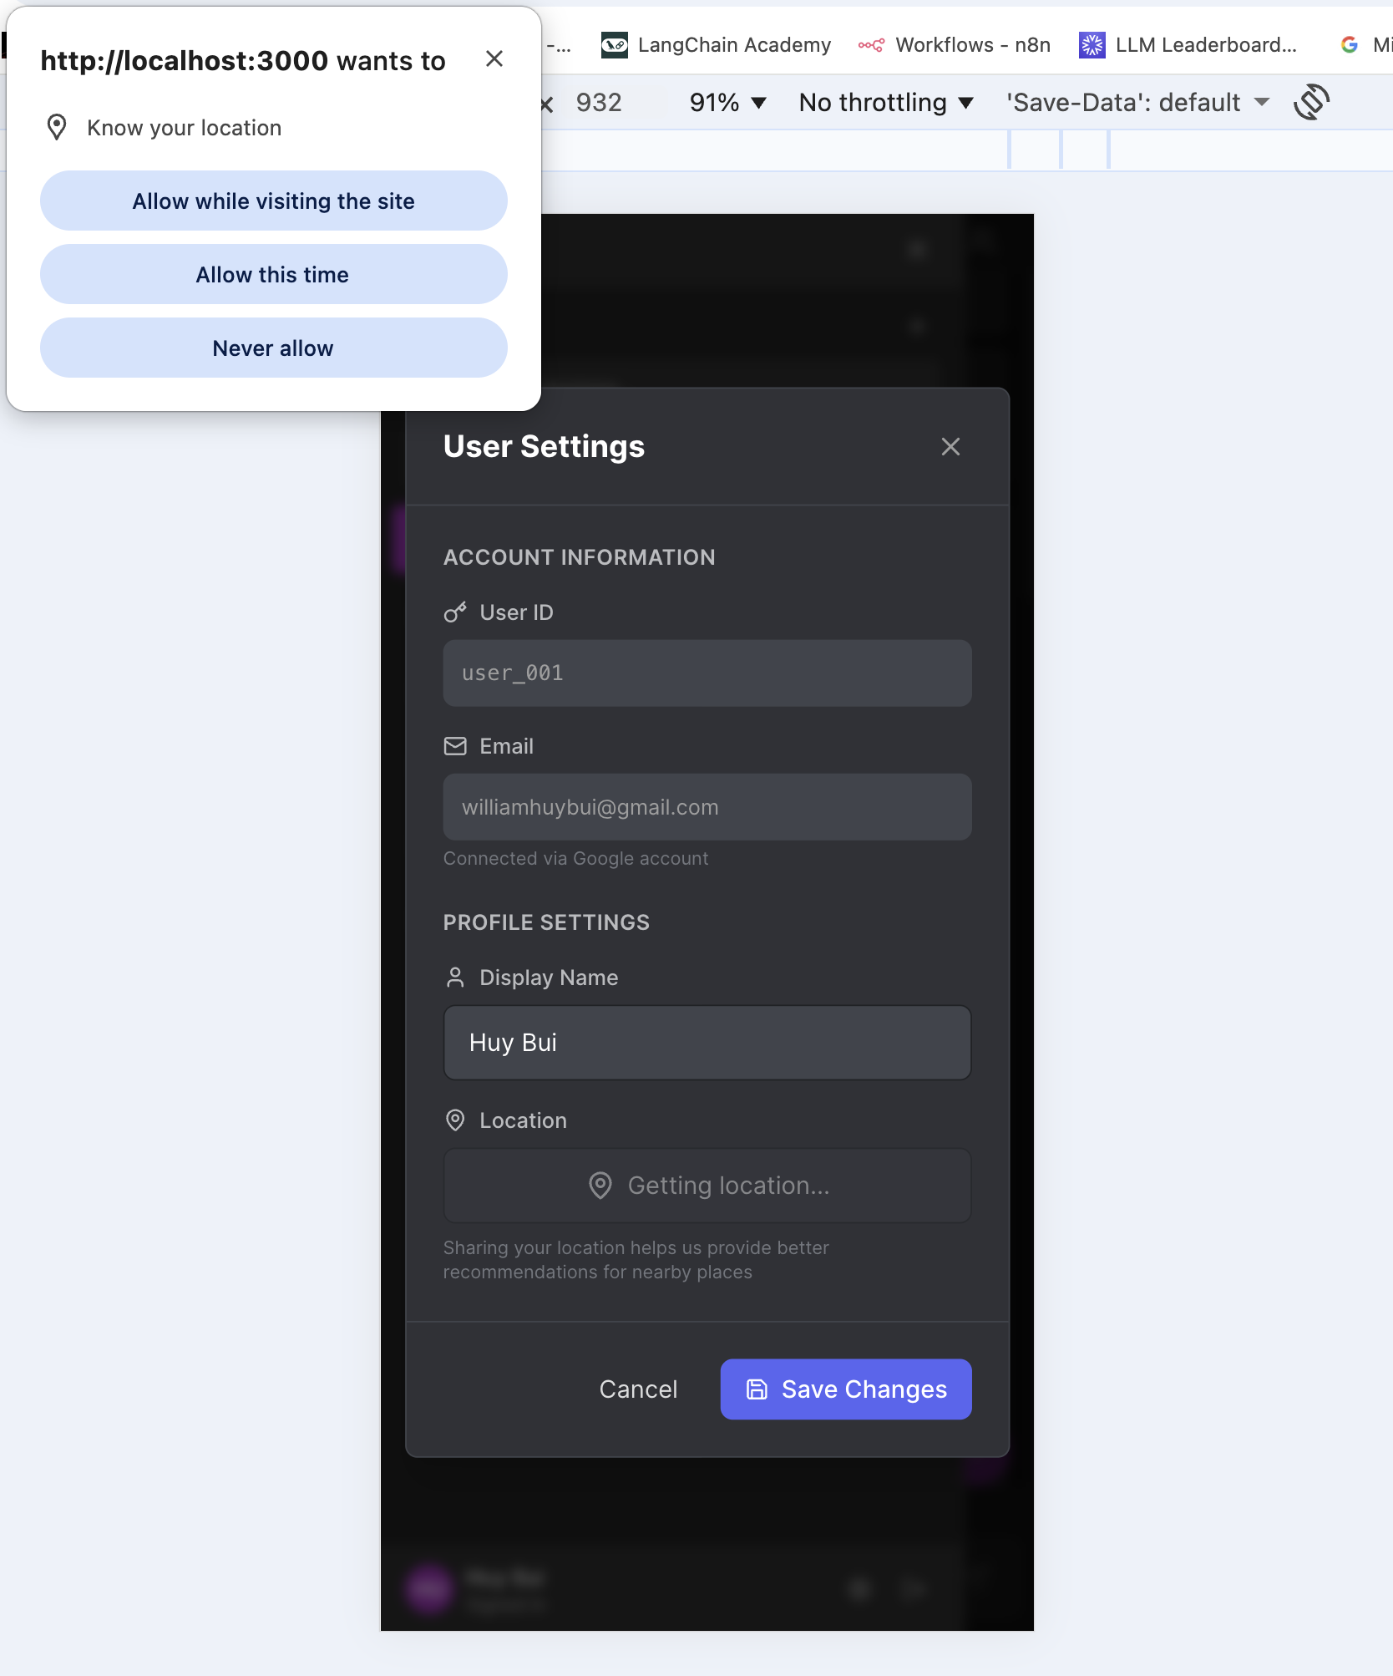Click the Getting location button
This screenshot has width=1393, height=1676.
point(707,1186)
